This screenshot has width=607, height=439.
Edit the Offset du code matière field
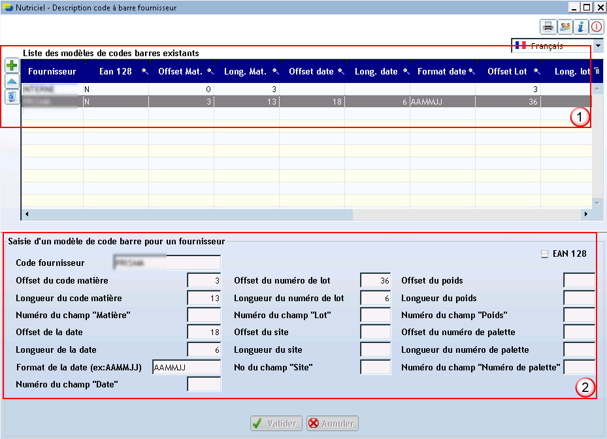click(x=204, y=280)
